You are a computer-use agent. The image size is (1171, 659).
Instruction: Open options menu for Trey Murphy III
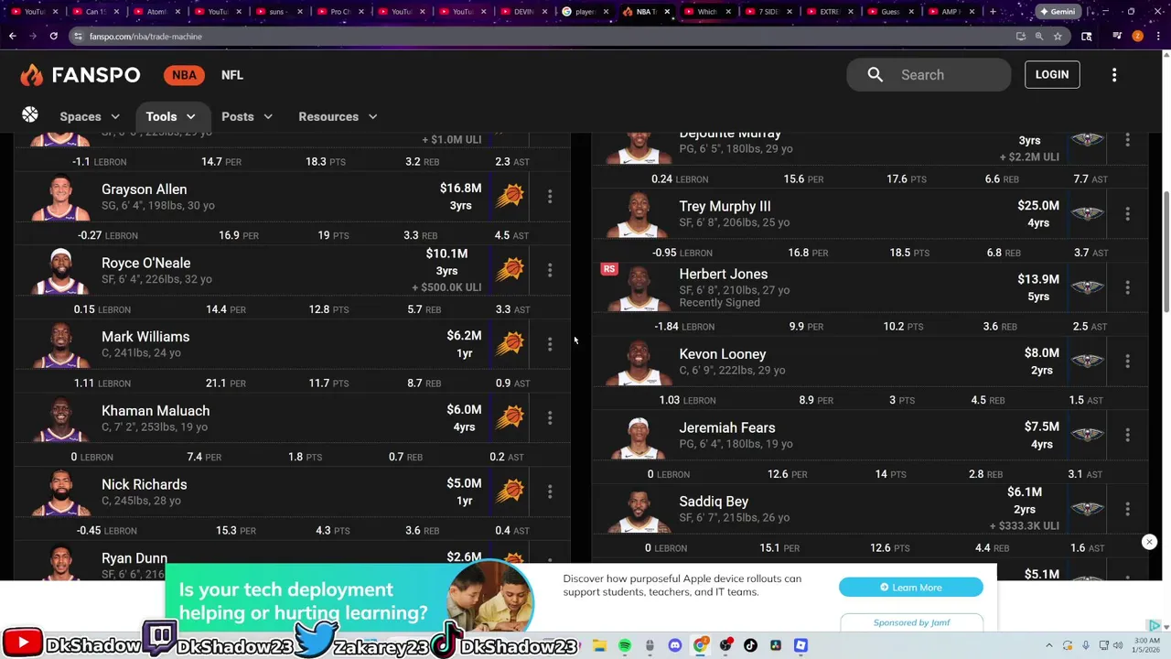click(x=1127, y=213)
